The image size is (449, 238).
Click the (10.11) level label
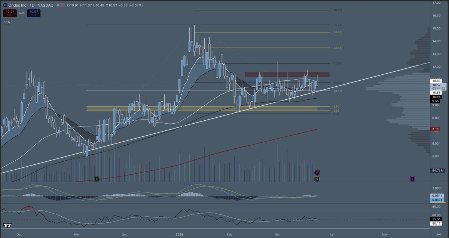[337, 91]
